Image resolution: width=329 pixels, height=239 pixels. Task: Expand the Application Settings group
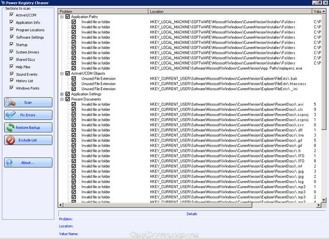coord(62,94)
